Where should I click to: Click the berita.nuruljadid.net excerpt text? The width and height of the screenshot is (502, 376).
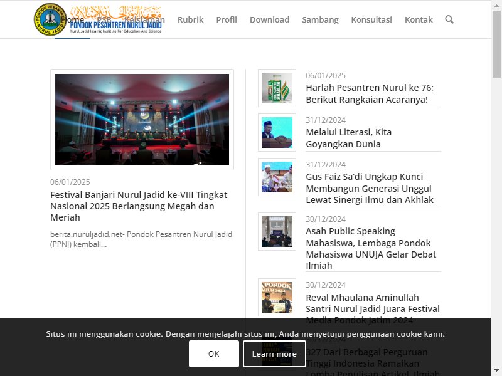click(141, 239)
